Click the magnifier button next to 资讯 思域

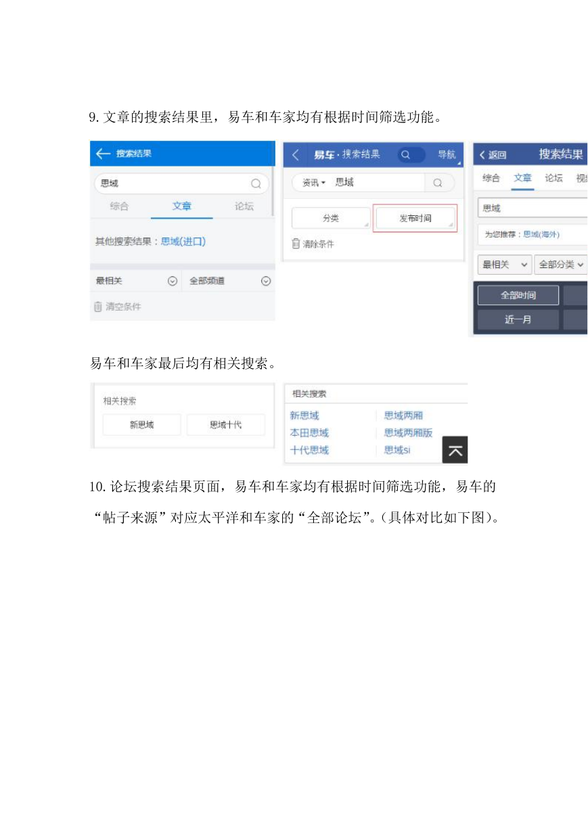[x=438, y=183]
